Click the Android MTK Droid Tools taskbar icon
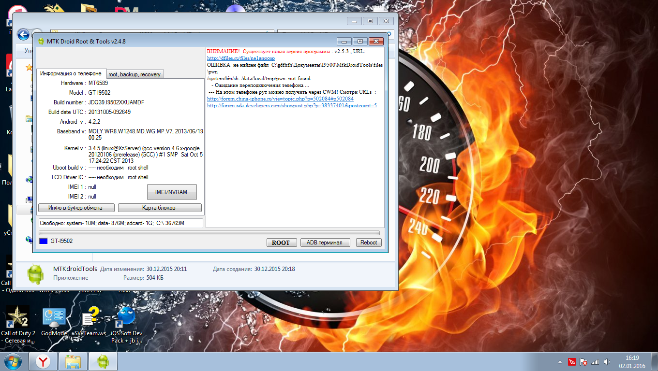The height and width of the screenshot is (371, 658). 103,361
